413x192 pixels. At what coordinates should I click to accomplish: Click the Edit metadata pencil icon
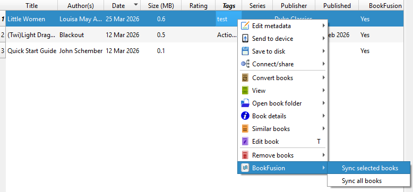click(245, 26)
